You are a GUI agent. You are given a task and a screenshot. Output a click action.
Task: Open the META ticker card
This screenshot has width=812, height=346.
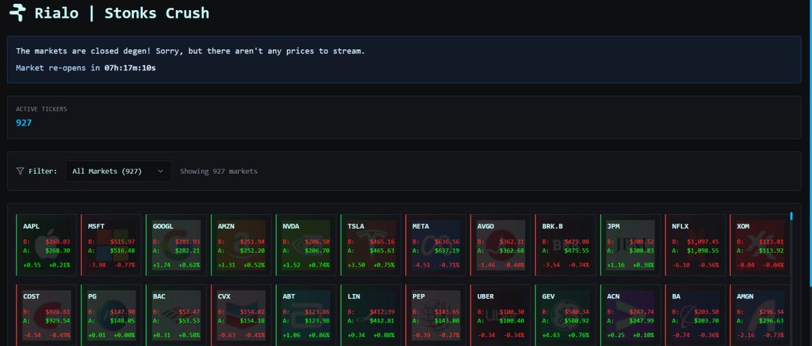[434, 245]
